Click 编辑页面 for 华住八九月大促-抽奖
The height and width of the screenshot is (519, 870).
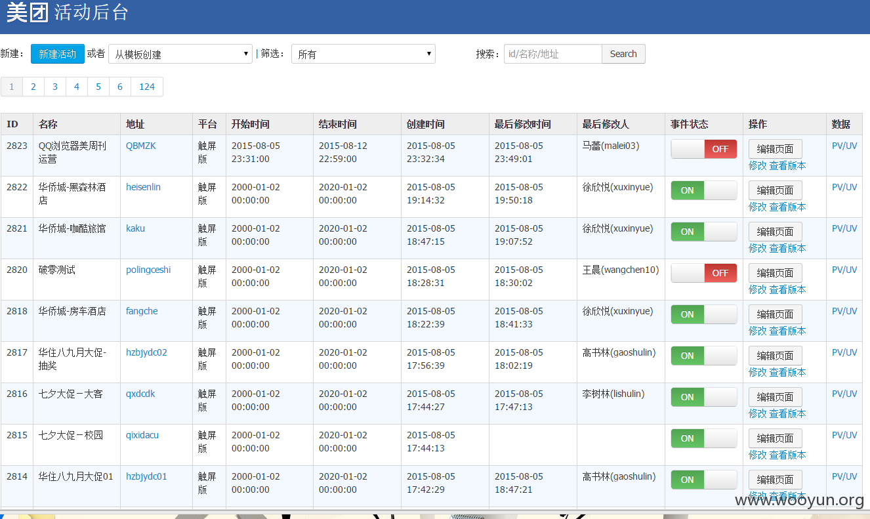point(776,356)
